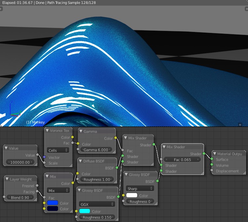Collapse the Mix Shader node connected to Gamma
This screenshot has width=248, height=222.
click(126, 138)
